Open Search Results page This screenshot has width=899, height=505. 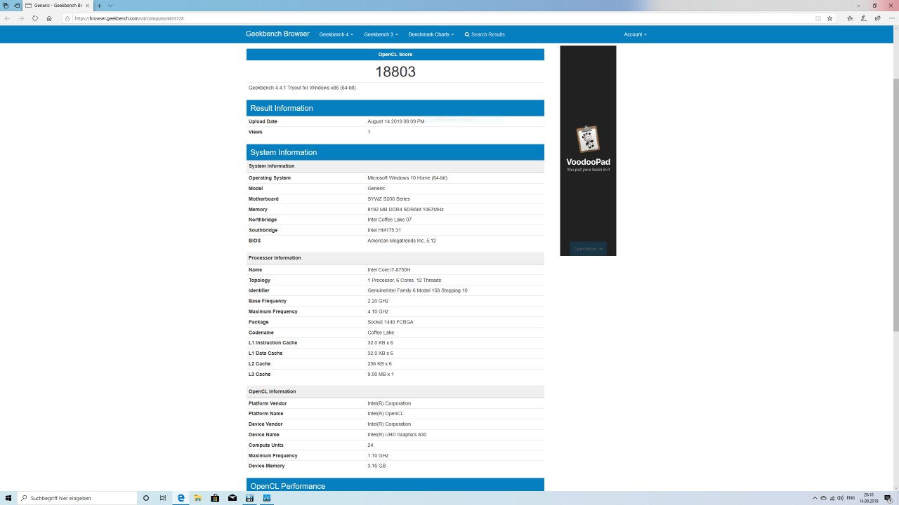485,34
